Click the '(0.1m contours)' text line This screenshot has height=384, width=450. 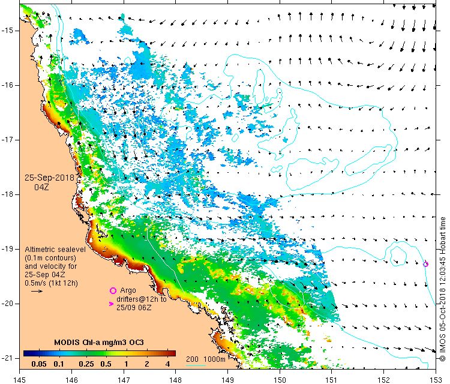pos(50,258)
